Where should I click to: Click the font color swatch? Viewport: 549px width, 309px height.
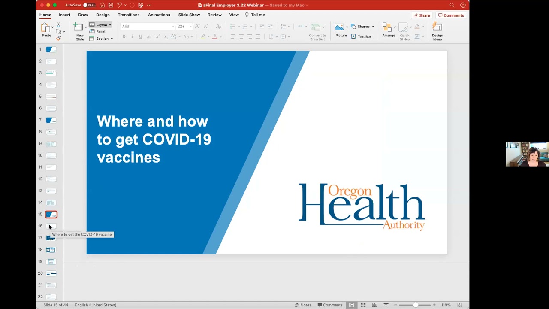tap(215, 36)
